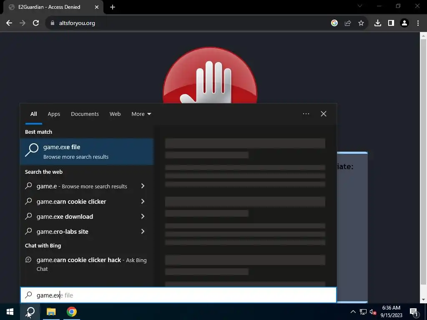Viewport: 427px width, 320px height.
Task: Click the Search the web heading
Action: click(x=43, y=172)
